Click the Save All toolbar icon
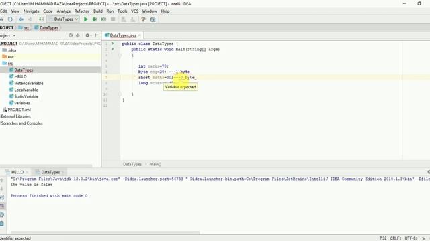Screen dimensions: 430x241 point(1,19)
